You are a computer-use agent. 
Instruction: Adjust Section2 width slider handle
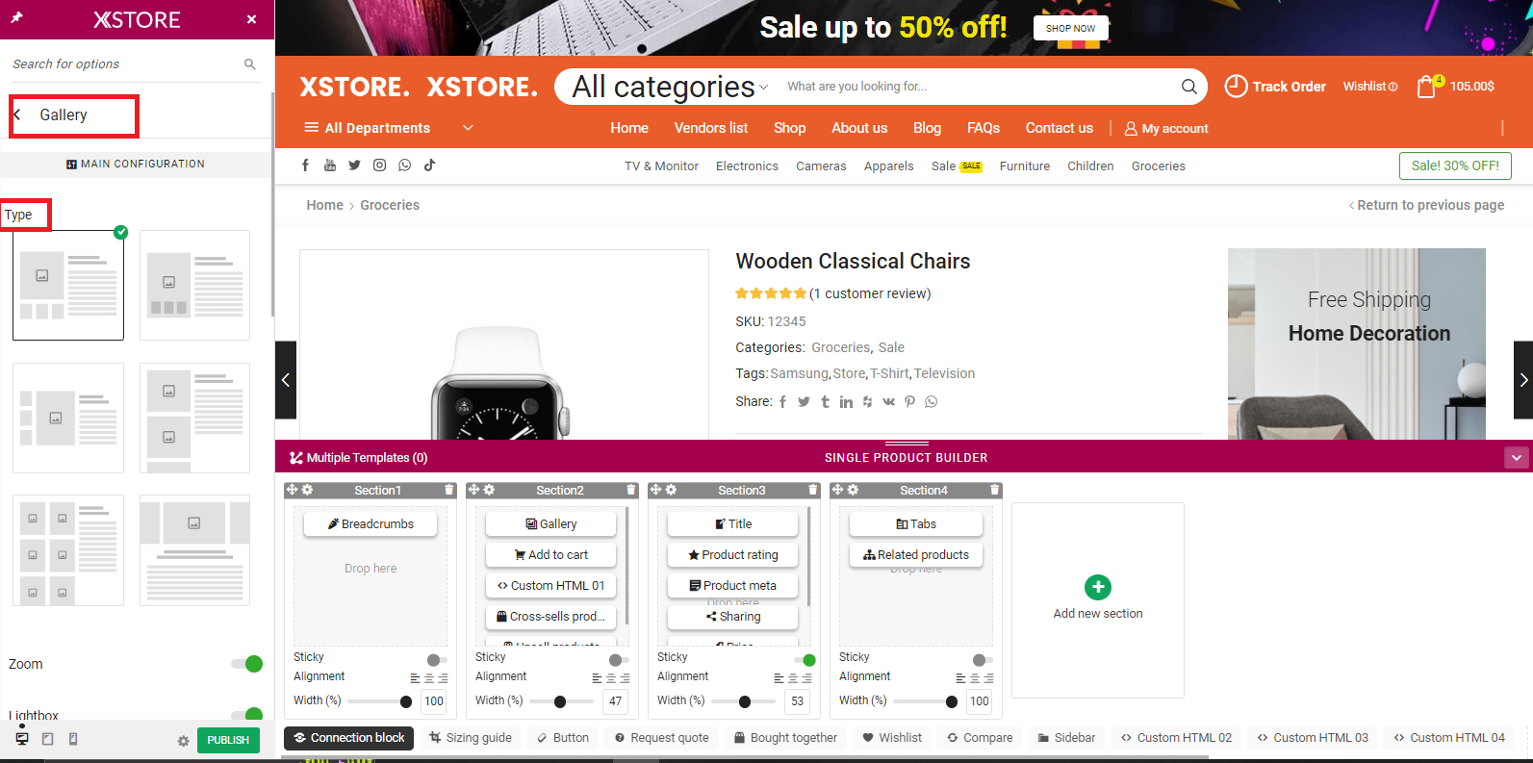(560, 701)
